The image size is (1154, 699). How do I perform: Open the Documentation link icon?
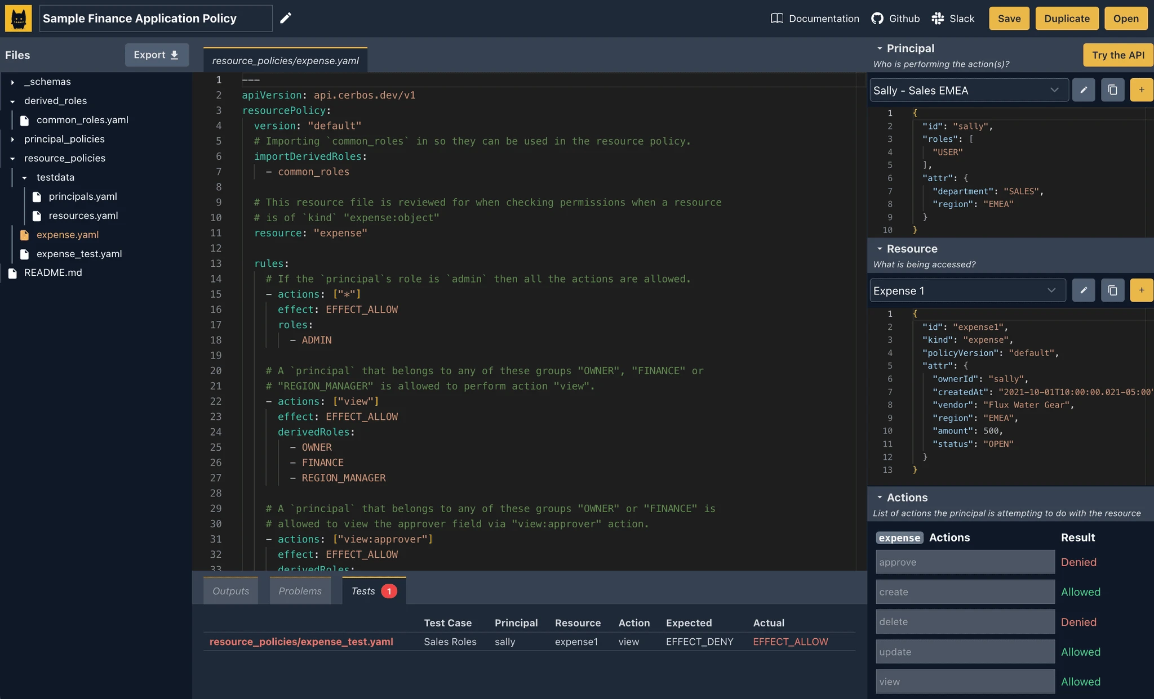[776, 18]
